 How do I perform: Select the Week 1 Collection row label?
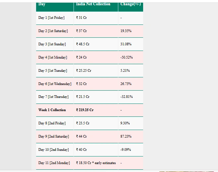[x=52, y=110]
